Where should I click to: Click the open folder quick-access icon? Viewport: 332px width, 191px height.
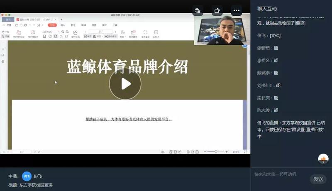coord(17,25)
